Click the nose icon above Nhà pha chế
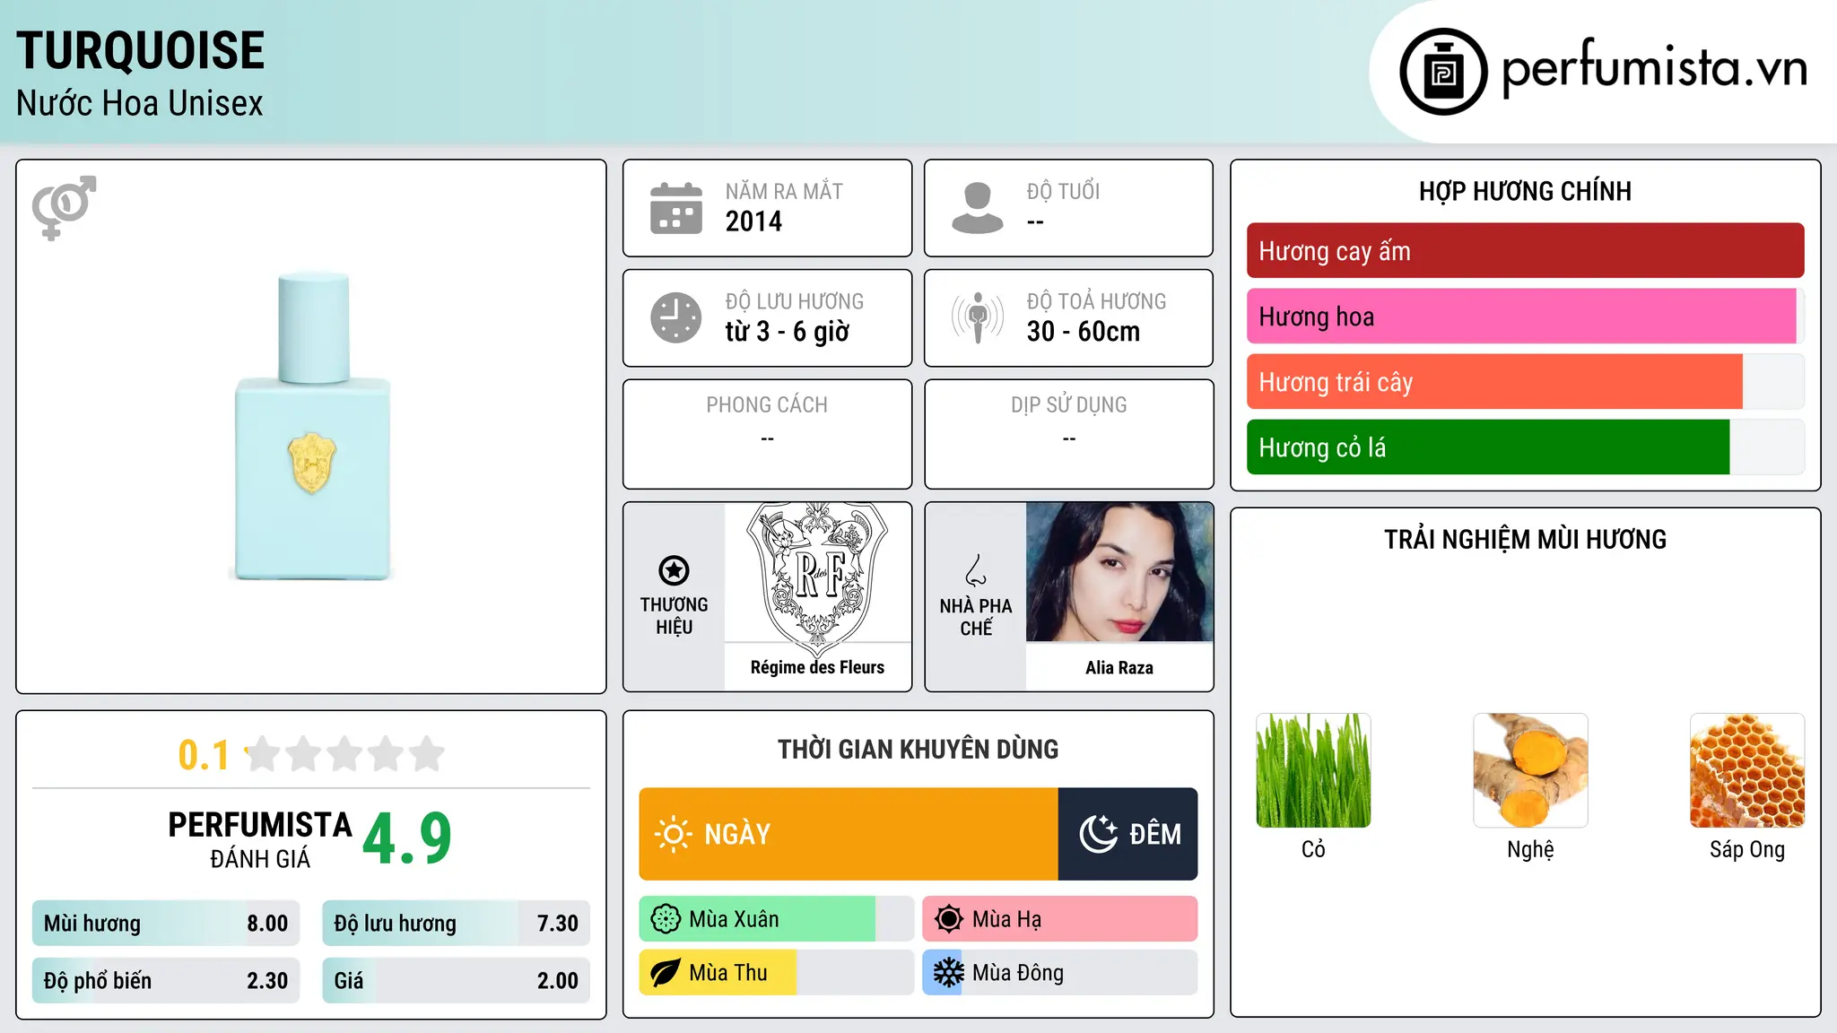 976,570
